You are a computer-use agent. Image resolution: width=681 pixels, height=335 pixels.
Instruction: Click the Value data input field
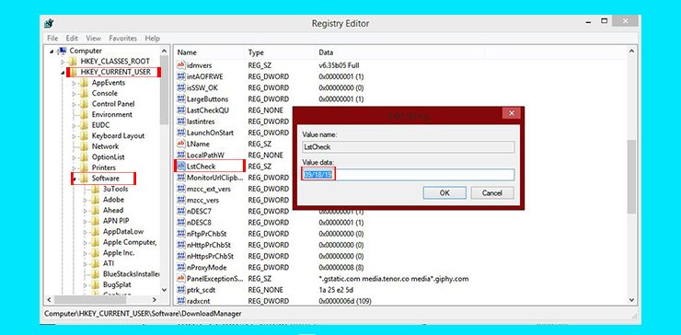point(409,175)
